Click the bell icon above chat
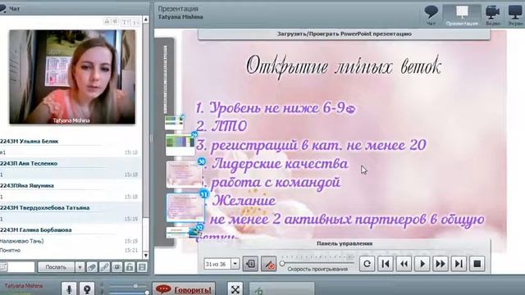Image resolution: width=525 pixels, height=295 pixels. click(107, 22)
